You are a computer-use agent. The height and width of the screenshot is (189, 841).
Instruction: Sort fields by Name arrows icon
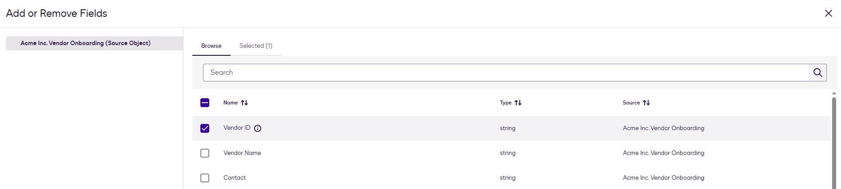tap(244, 103)
